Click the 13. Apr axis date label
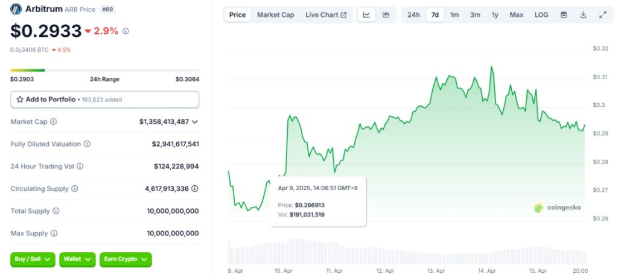 coord(436,271)
